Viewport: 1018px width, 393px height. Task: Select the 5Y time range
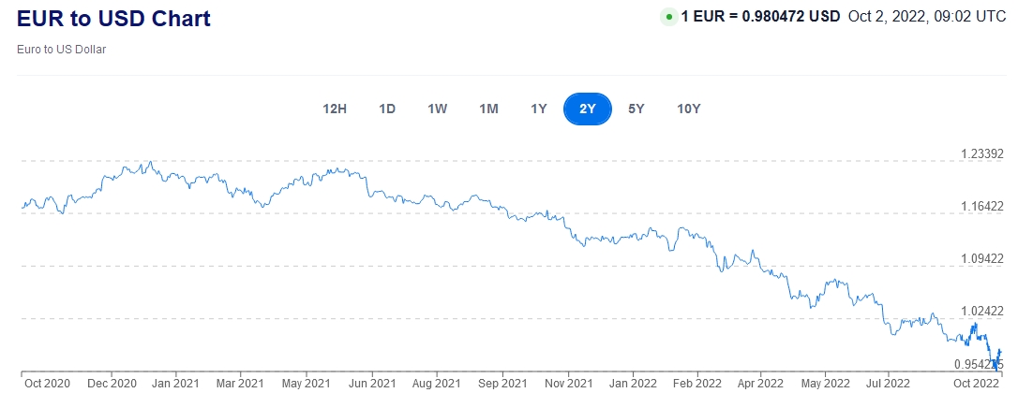(x=636, y=109)
